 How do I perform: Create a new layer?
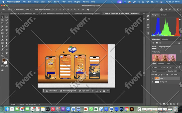174,104
